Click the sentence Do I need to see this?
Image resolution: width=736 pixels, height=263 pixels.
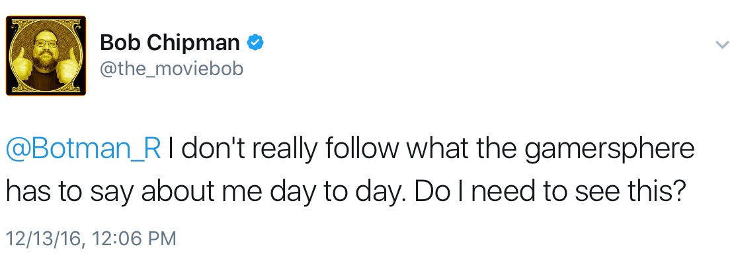pyautogui.click(x=548, y=192)
